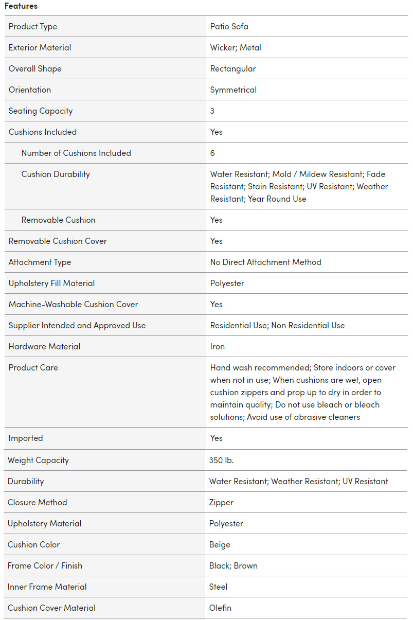Screen dimensions: 413x620
Task: Click the Black; Brown frame finish value
Action: [233, 566]
